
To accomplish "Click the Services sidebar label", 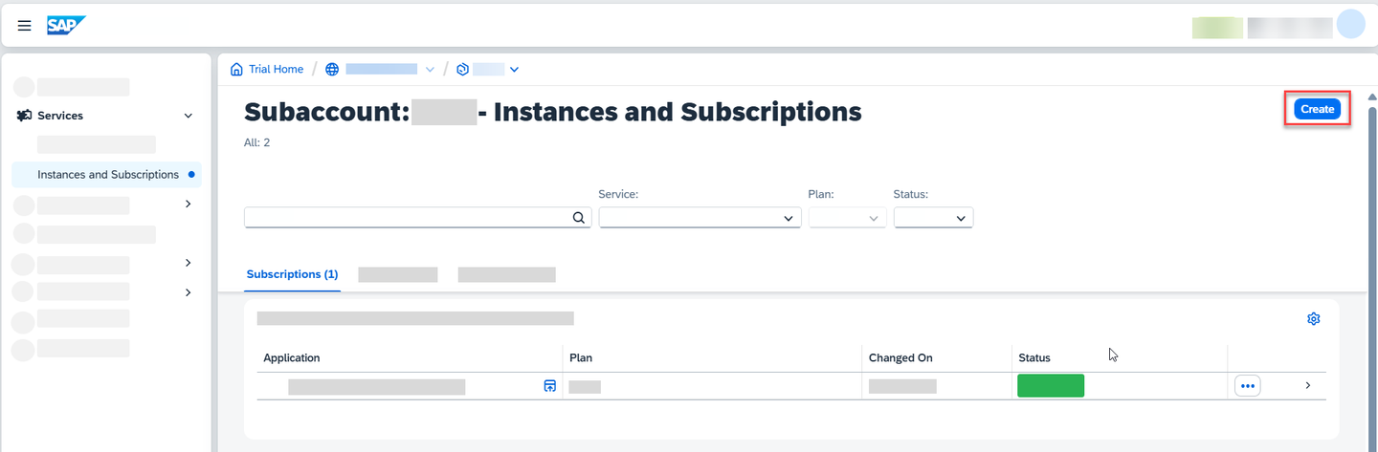I will [60, 116].
